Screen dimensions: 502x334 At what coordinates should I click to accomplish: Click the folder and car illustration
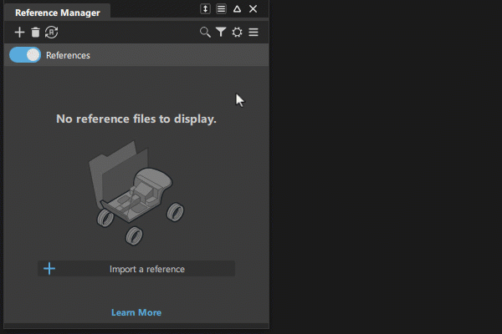(136, 193)
